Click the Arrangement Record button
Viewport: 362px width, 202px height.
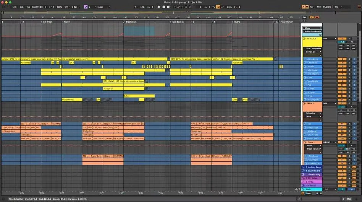(x=168, y=7)
